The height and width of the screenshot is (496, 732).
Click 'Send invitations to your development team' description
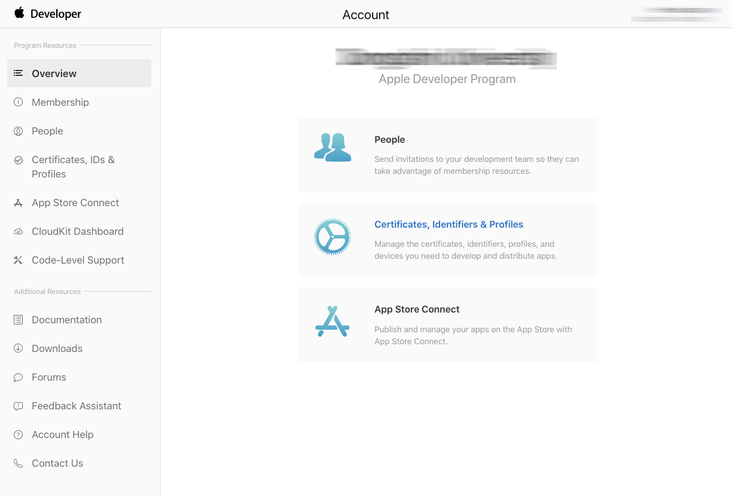tap(477, 165)
